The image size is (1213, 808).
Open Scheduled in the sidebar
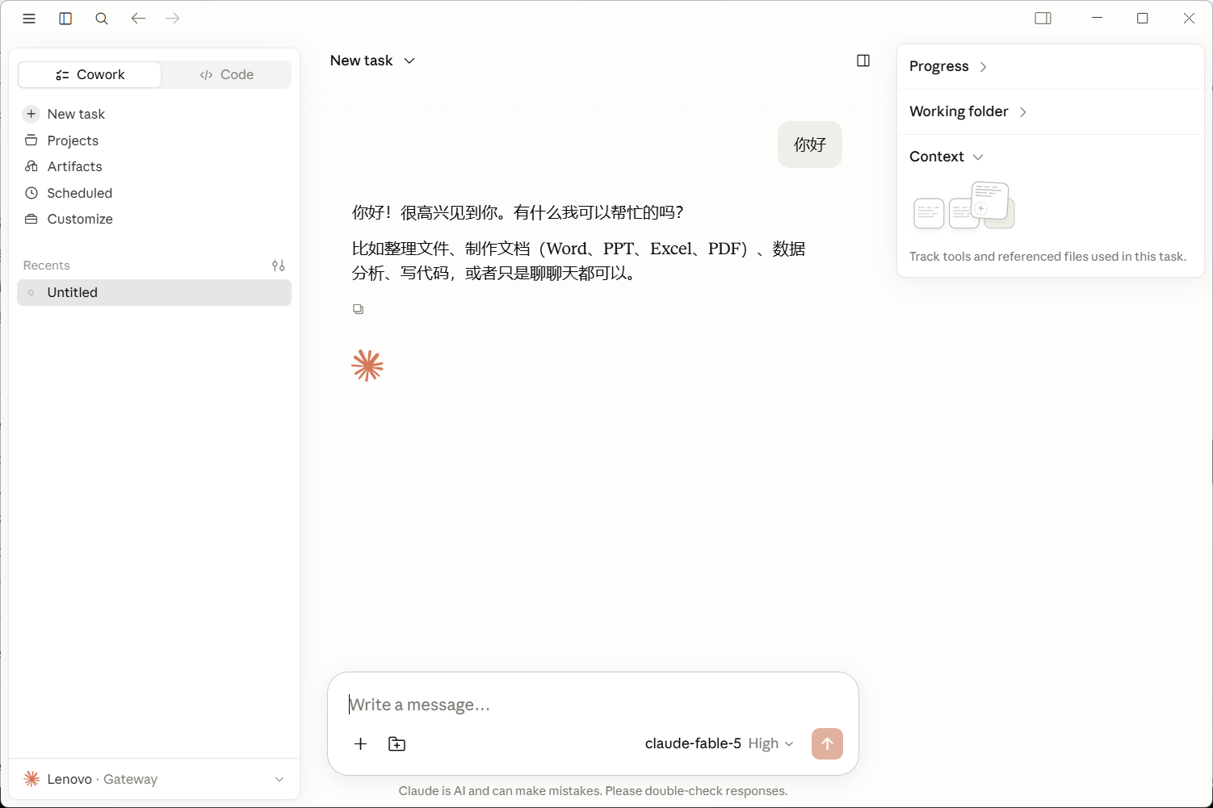point(154,193)
